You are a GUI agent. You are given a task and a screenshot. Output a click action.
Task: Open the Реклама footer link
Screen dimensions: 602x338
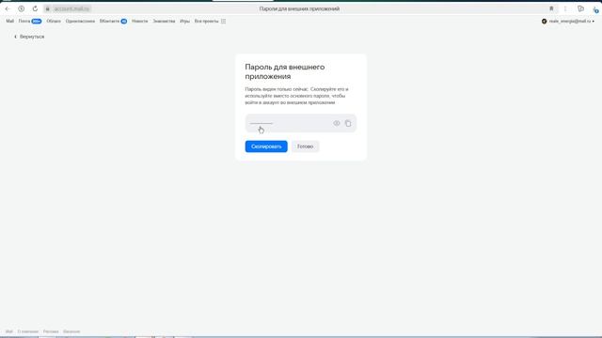51,331
